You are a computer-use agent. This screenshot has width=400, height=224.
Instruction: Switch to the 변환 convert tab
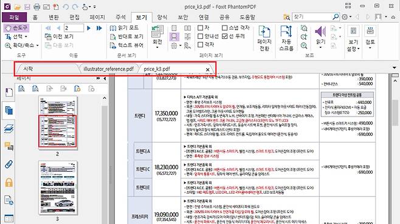pyautogui.click(x=54, y=17)
